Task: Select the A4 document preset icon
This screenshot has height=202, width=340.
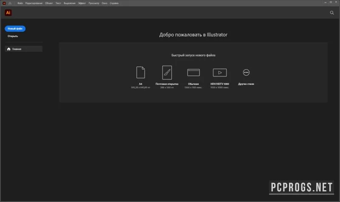Action: tap(141, 73)
